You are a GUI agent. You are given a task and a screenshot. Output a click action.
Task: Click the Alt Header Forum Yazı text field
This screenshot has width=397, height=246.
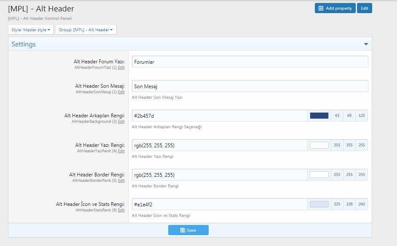[x=249, y=62]
